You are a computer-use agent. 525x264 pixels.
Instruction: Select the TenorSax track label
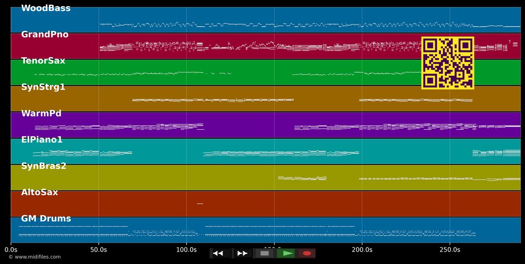43,61
